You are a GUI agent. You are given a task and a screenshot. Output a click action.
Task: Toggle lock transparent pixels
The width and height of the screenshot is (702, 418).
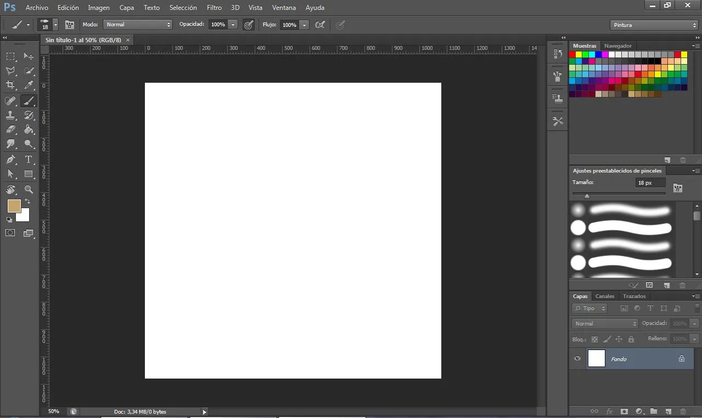point(594,339)
